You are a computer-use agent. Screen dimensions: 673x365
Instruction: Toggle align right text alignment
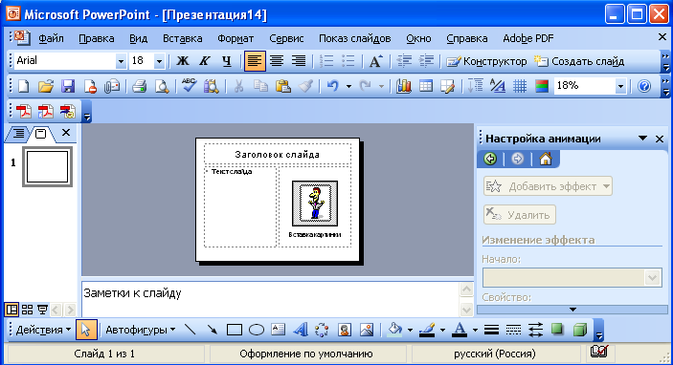(x=299, y=61)
